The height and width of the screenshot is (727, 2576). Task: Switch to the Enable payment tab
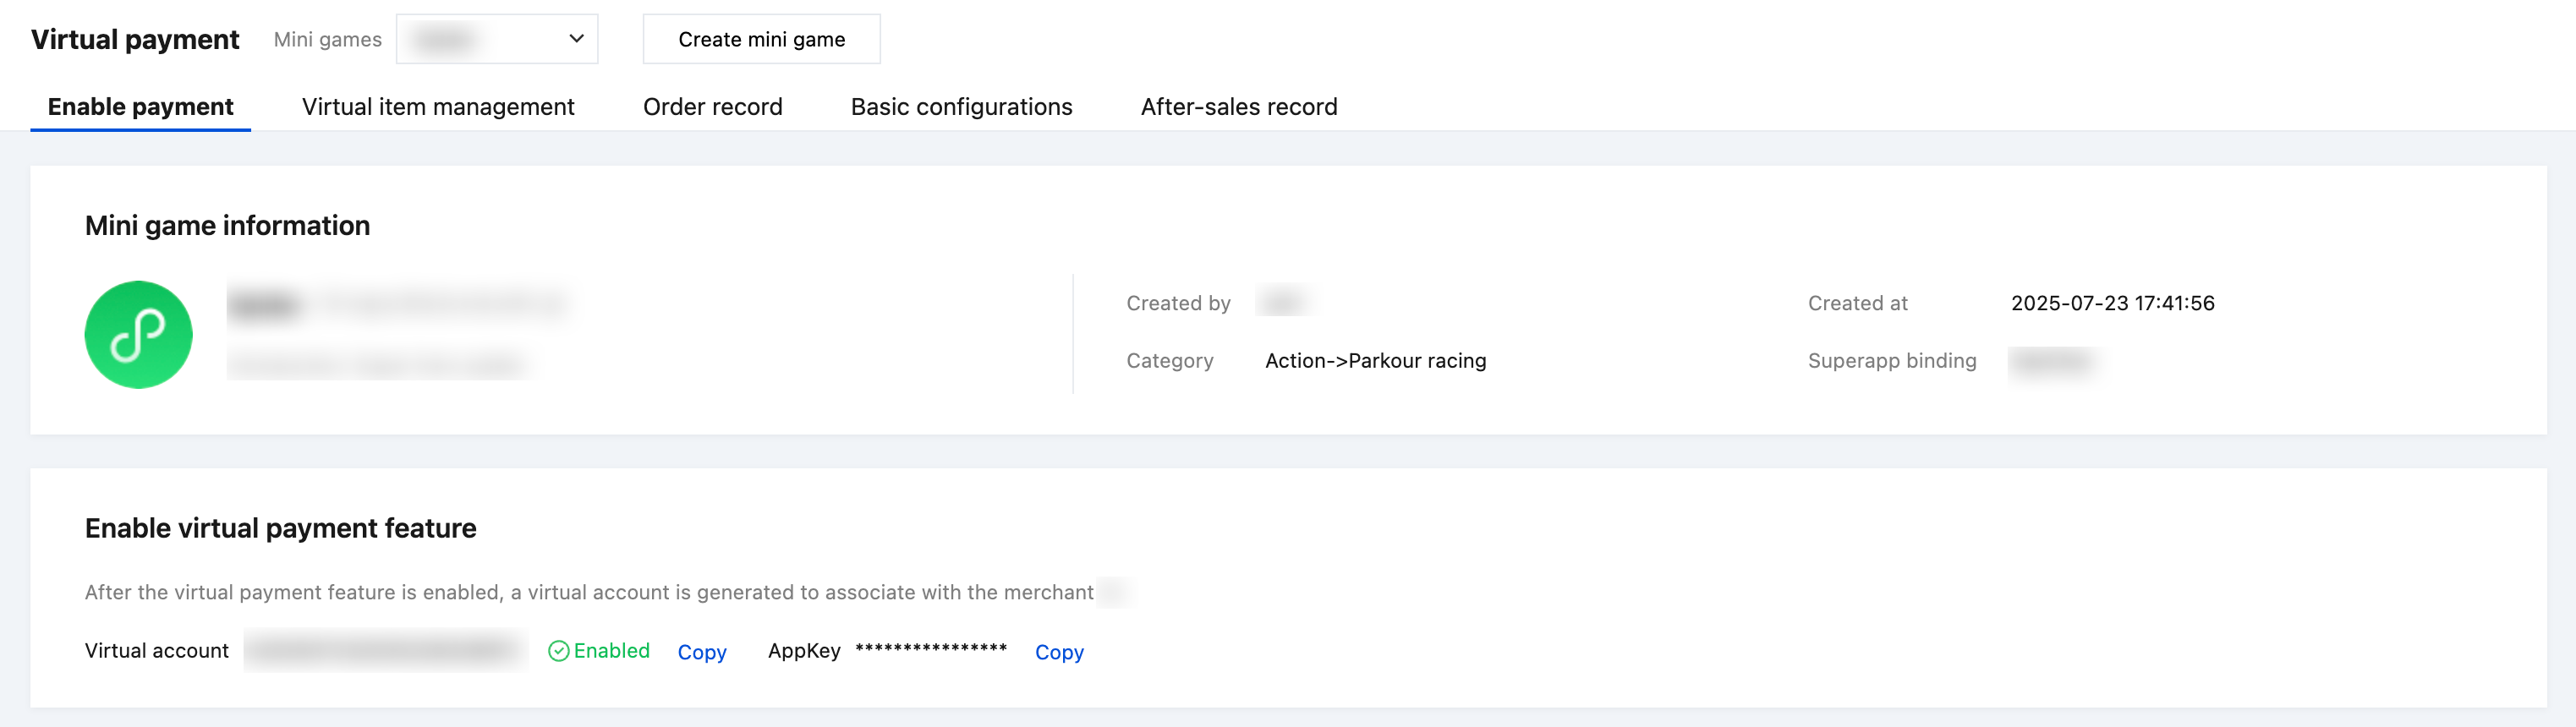pyautogui.click(x=140, y=107)
